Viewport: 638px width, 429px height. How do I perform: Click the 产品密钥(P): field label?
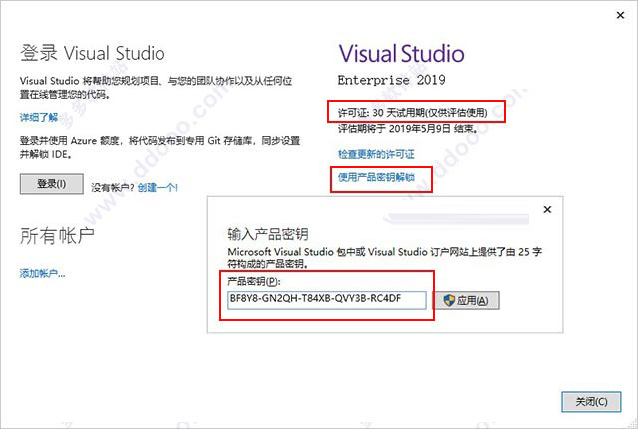coord(254,281)
